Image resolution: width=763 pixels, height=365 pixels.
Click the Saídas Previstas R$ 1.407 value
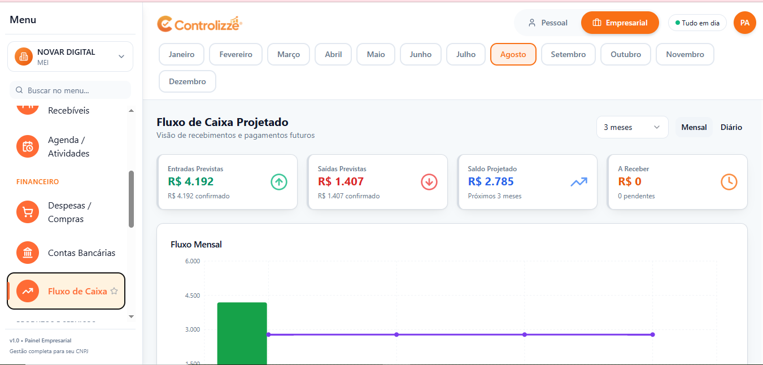point(341,181)
